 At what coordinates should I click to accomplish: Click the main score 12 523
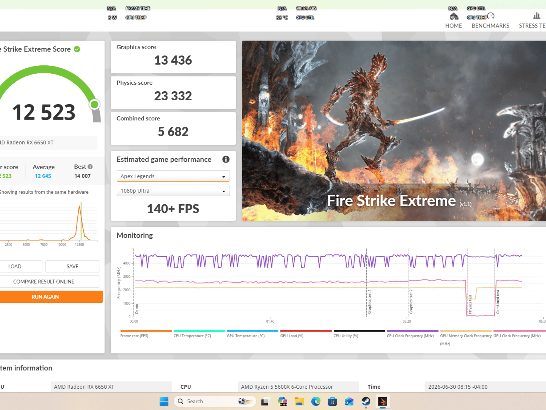click(x=44, y=112)
